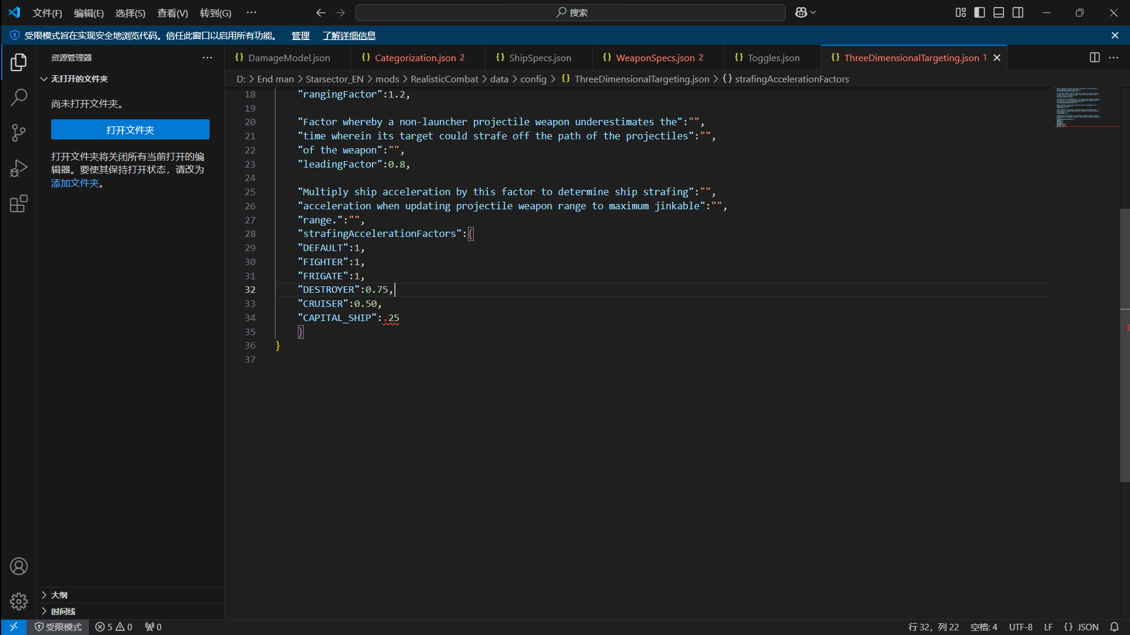Open the Search view in activity bar
The image size is (1130, 635).
[x=19, y=98]
